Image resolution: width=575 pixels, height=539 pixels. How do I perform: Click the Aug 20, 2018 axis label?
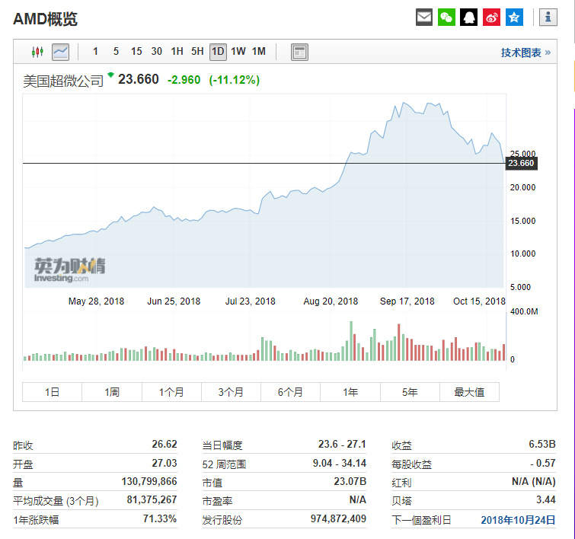pos(331,301)
